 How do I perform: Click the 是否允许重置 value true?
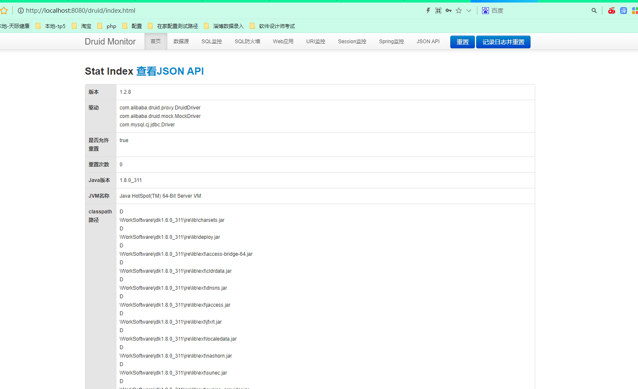[x=124, y=140]
